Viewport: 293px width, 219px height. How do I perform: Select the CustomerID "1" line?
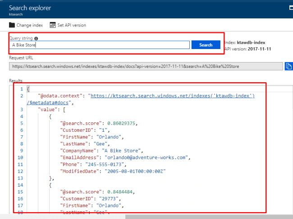(x=85, y=130)
